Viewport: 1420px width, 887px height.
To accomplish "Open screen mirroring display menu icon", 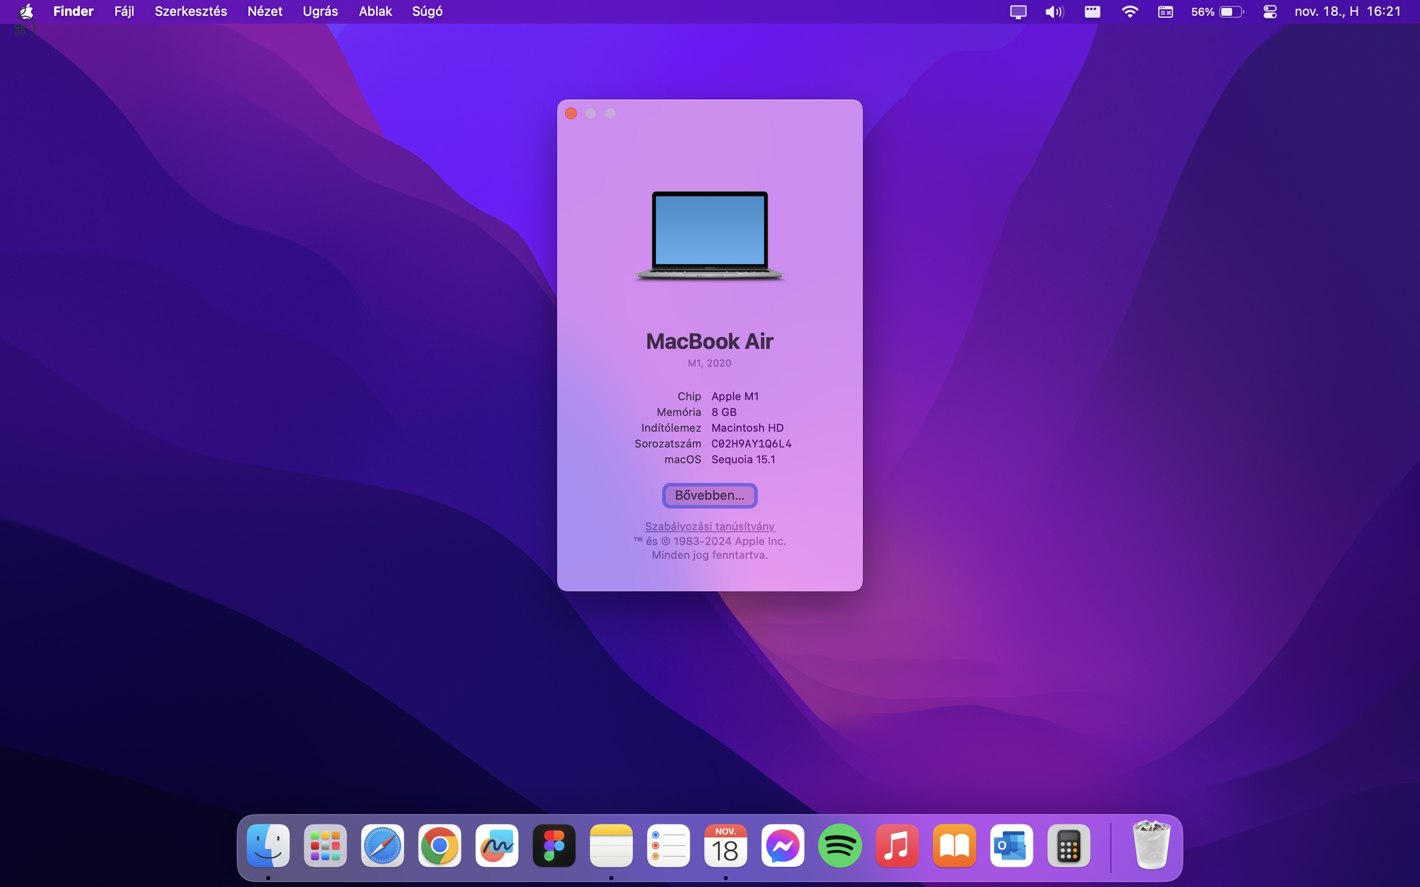I will [x=1018, y=12].
